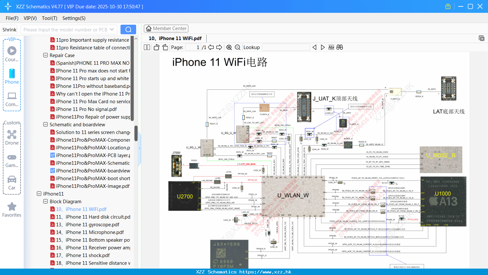Image resolution: width=488 pixels, height=275 pixels.
Task: Go to the previous page arrow
Action: tap(211, 47)
